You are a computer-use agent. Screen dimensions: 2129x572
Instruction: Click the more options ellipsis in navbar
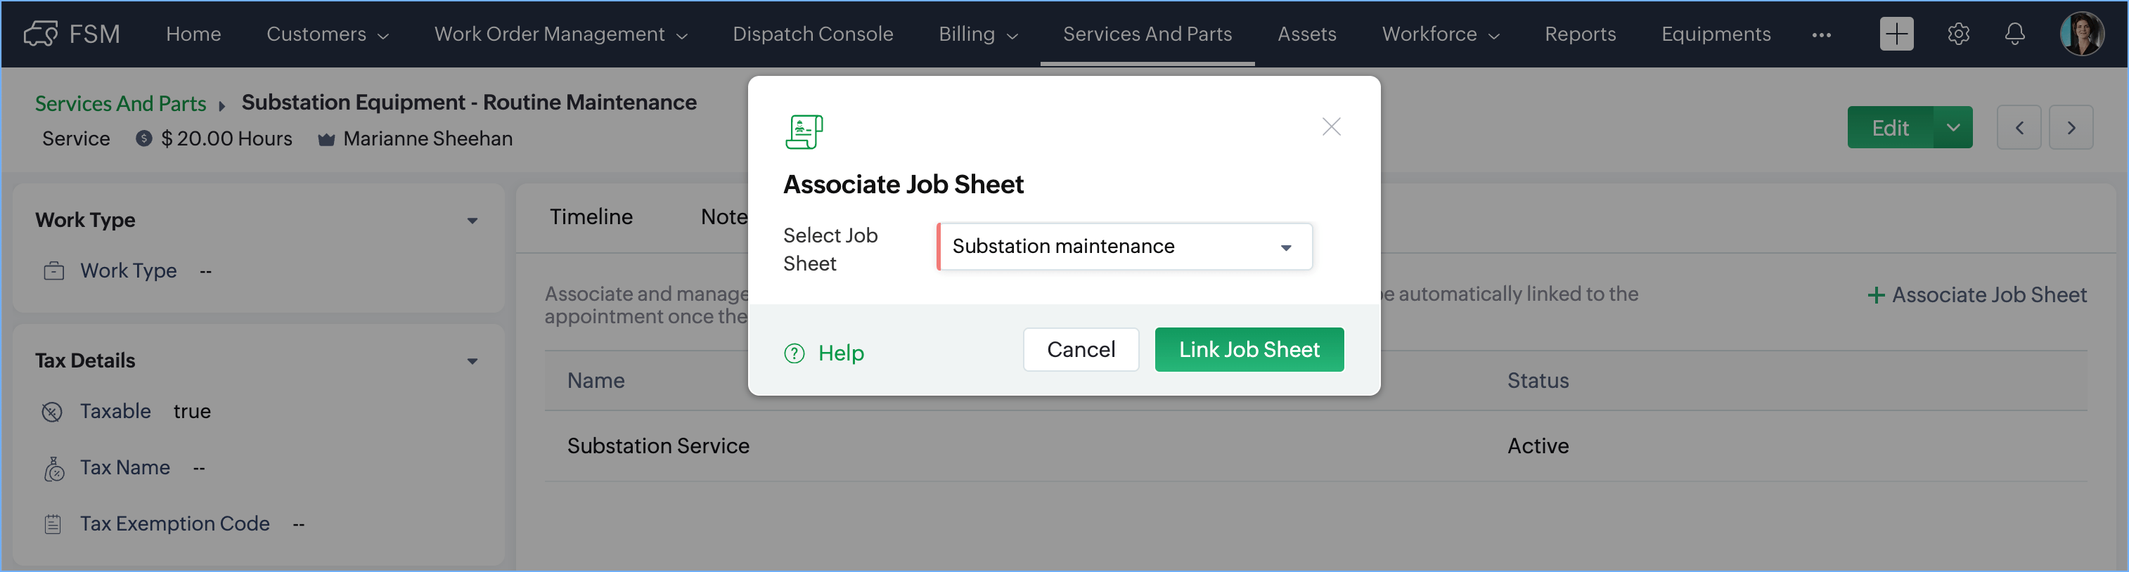pos(1822,34)
